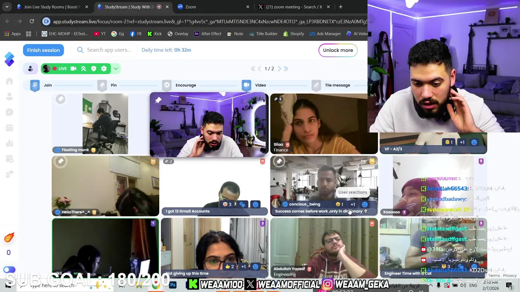Go to first page of rooms
This screenshot has width=520, height=292.
coord(253,69)
